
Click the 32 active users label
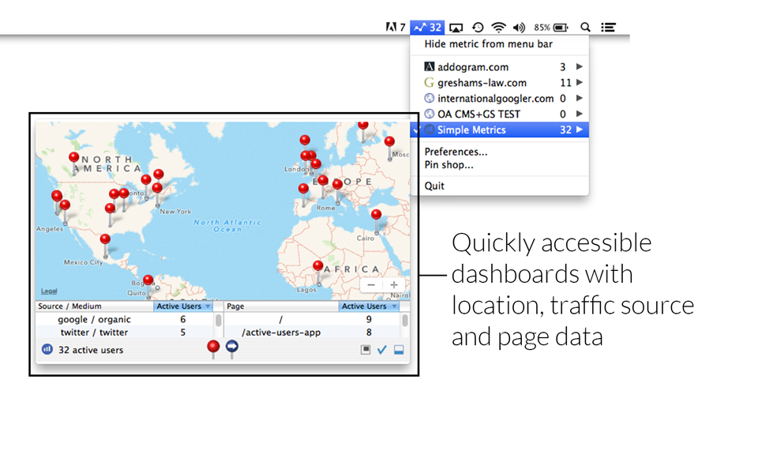(x=90, y=350)
